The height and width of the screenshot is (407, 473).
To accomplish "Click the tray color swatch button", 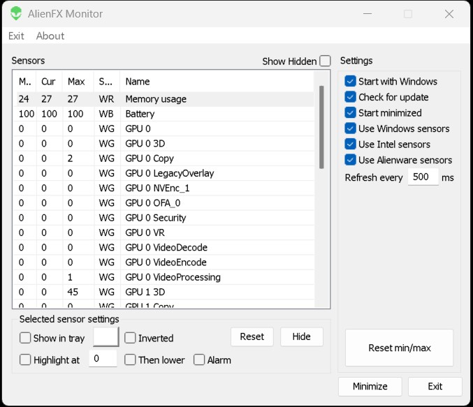I will point(106,336).
